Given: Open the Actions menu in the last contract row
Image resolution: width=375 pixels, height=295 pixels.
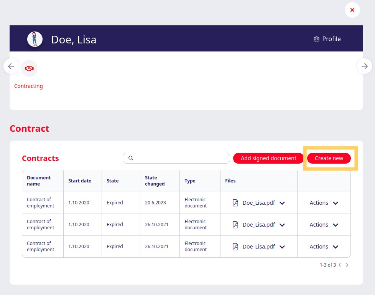Looking at the screenshot, I should pos(324,247).
